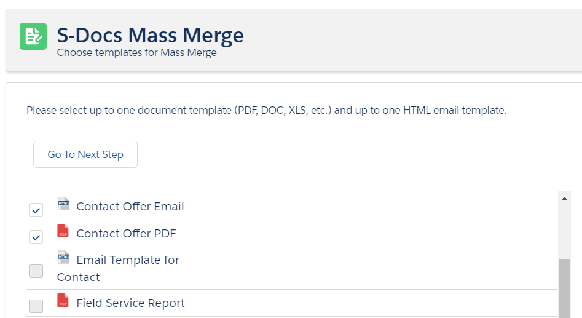The width and height of the screenshot is (582, 318).
Task: Uncheck the Contact Offer Email checkbox
Action: pos(36,210)
